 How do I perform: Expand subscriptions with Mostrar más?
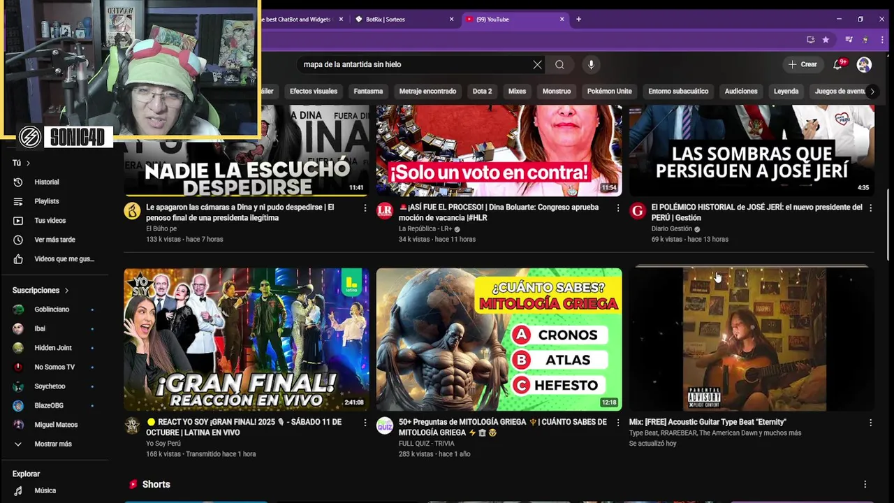click(54, 444)
